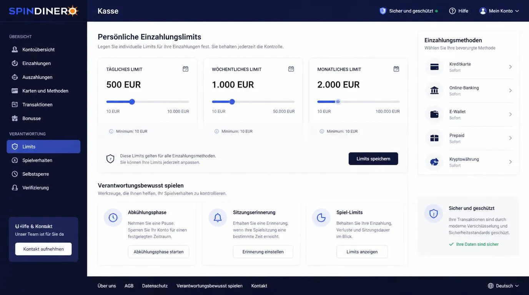This screenshot has width=529, height=295.
Task: Click the E-Wallet wallet icon
Action: point(434,114)
